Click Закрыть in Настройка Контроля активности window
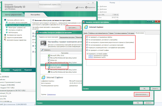This screenshot has width=162, height=106. (149, 103)
